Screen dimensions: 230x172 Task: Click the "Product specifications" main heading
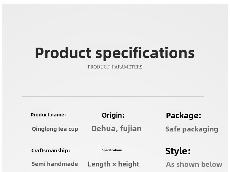pos(115,53)
